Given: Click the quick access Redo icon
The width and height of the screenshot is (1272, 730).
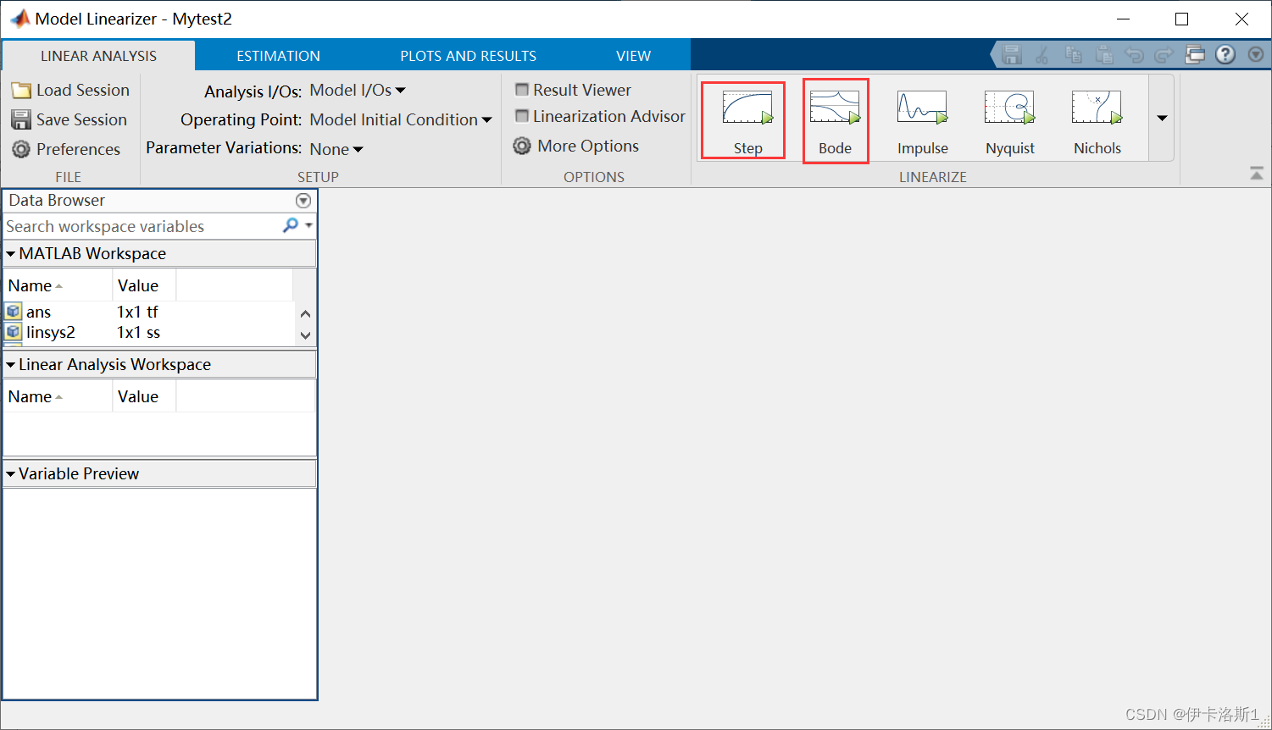Looking at the screenshot, I should point(1164,55).
